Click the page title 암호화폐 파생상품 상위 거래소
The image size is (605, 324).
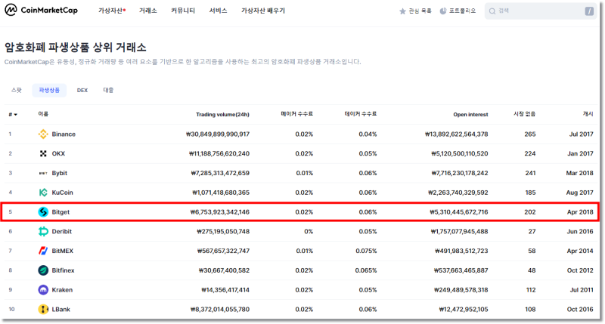tap(75, 48)
